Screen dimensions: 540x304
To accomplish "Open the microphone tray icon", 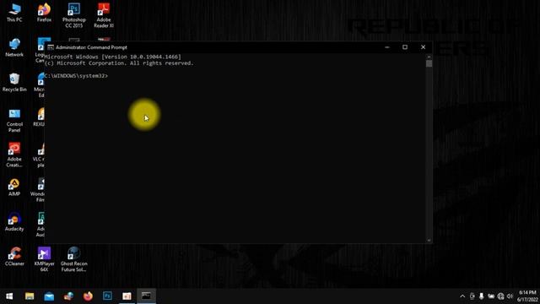I will (x=482, y=296).
